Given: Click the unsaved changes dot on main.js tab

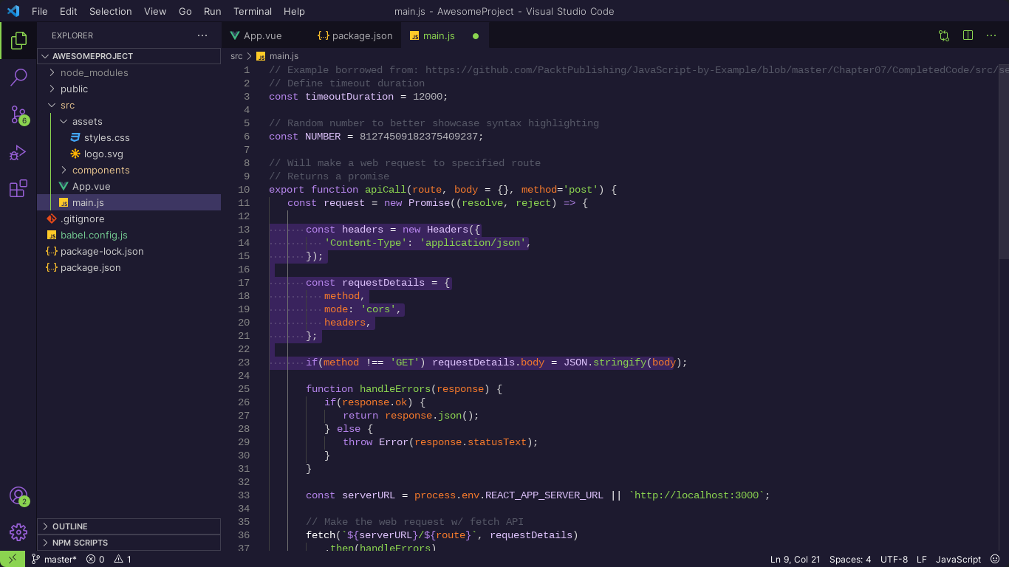Looking at the screenshot, I should (x=476, y=35).
